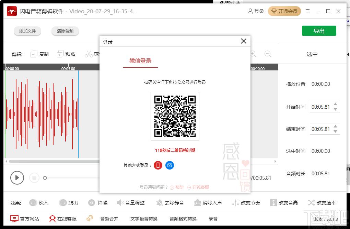Open the hamburger menu in title bar

pos(307,11)
